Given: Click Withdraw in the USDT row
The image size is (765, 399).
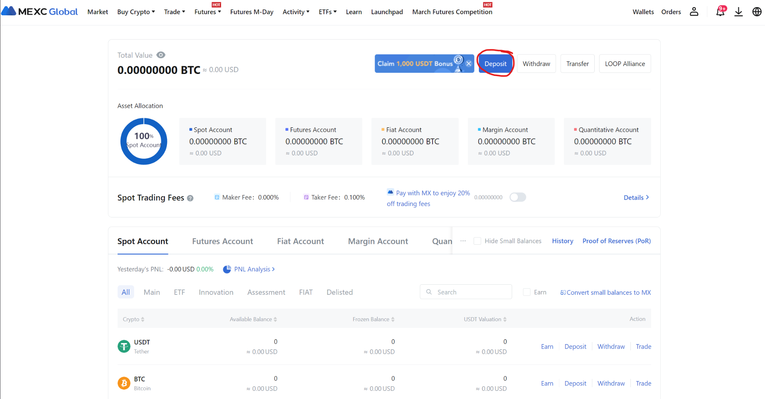Looking at the screenshot, I should [611, 347].
